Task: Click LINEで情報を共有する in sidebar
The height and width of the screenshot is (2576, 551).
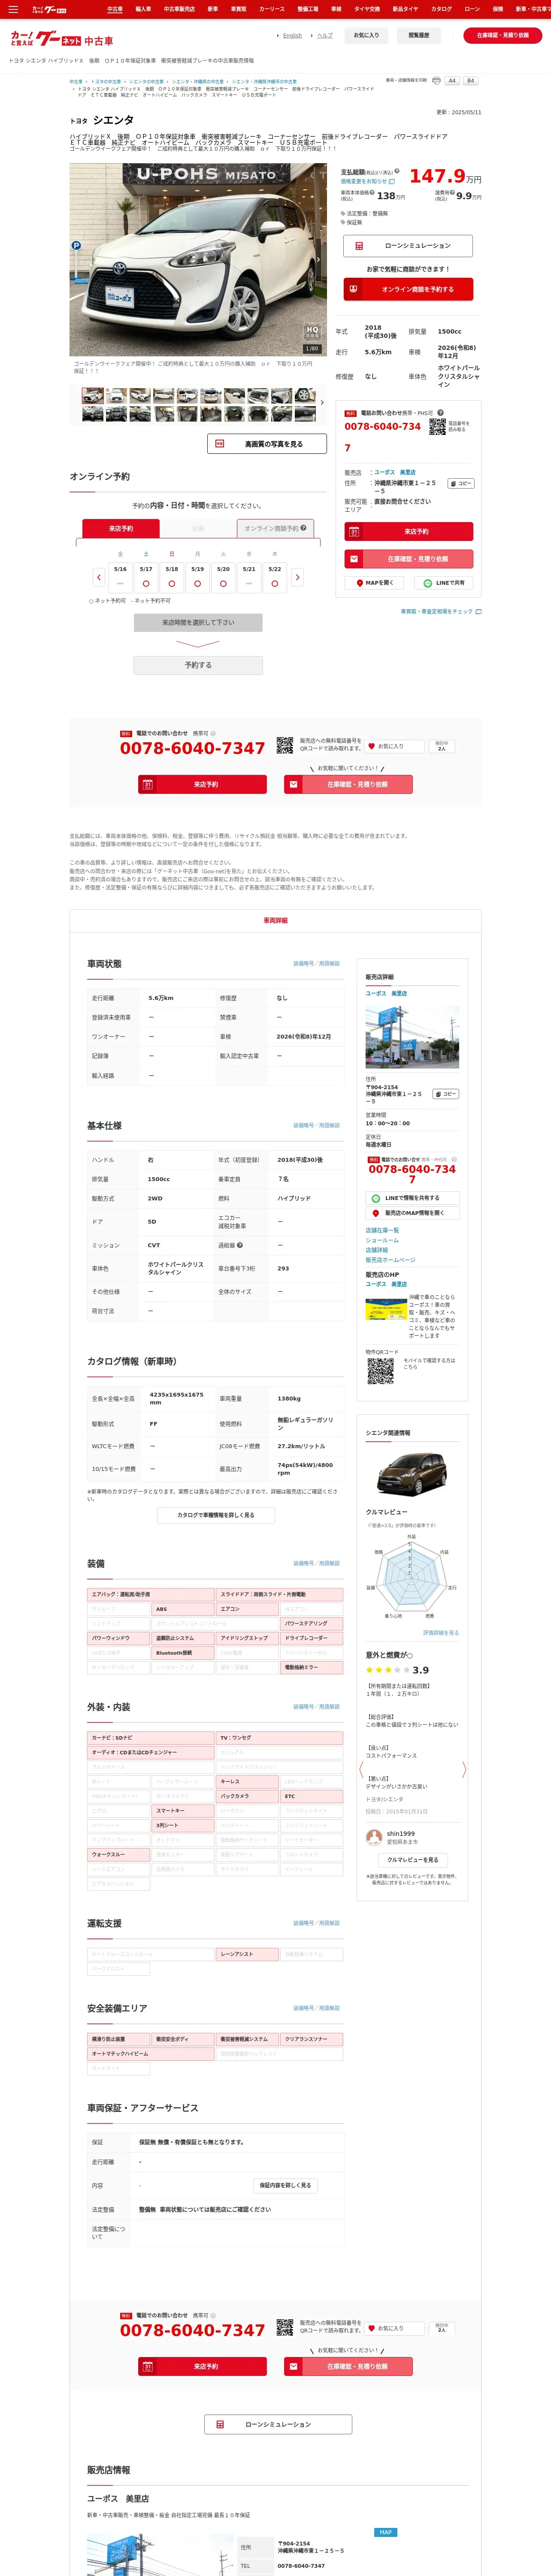Action: point(412,1198)
